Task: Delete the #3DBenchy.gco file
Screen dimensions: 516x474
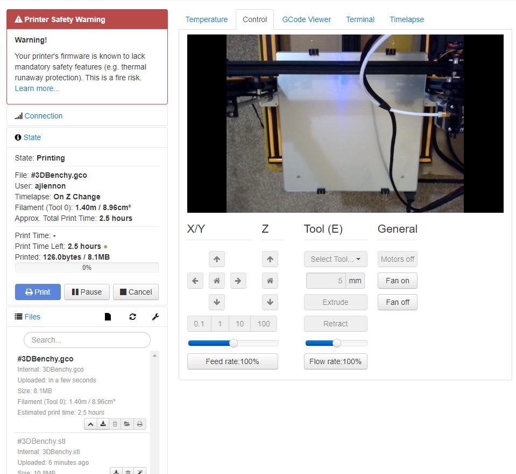Action: 115,424
